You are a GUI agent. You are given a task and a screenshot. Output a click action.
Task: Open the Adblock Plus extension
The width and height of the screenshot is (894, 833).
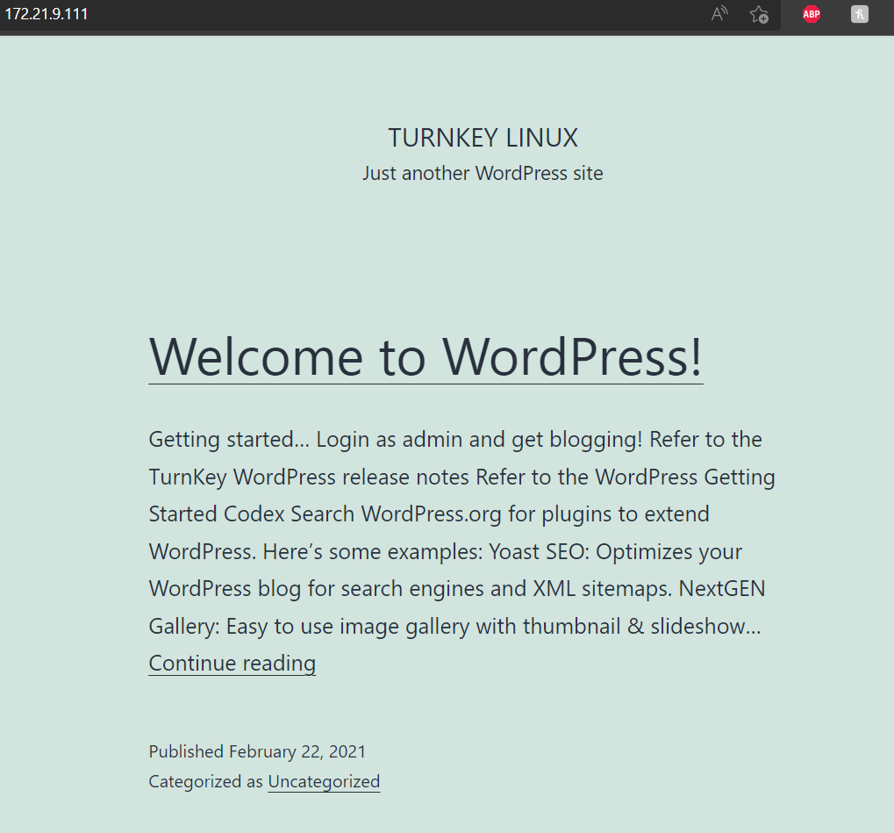coord(812,14)
